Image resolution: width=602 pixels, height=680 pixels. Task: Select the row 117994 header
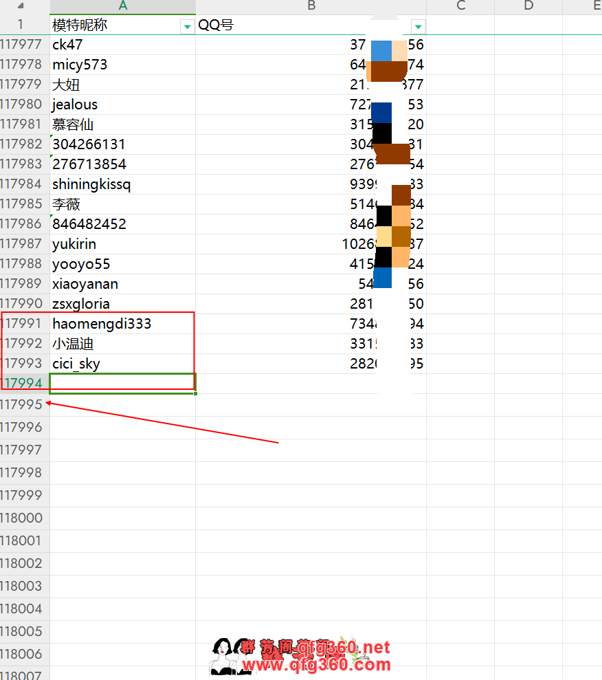pyautogui.click(x=24, y=383)
